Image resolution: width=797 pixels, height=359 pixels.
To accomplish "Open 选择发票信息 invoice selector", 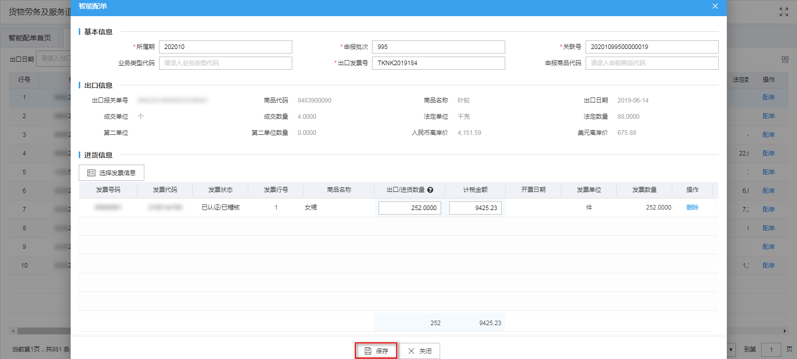I will [x=112, y=173].
